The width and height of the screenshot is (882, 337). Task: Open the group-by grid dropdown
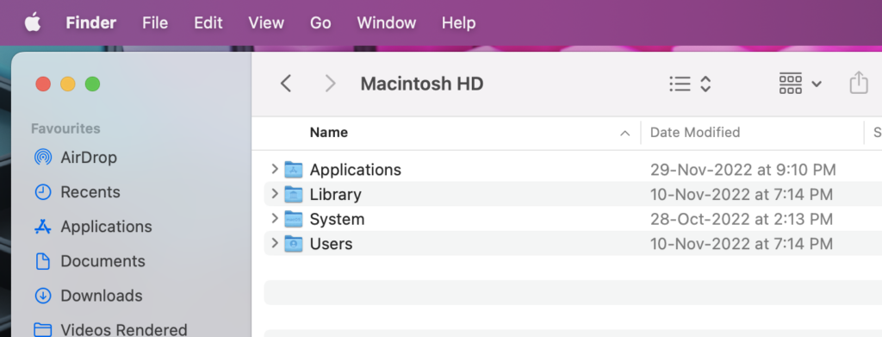[800, 84]
